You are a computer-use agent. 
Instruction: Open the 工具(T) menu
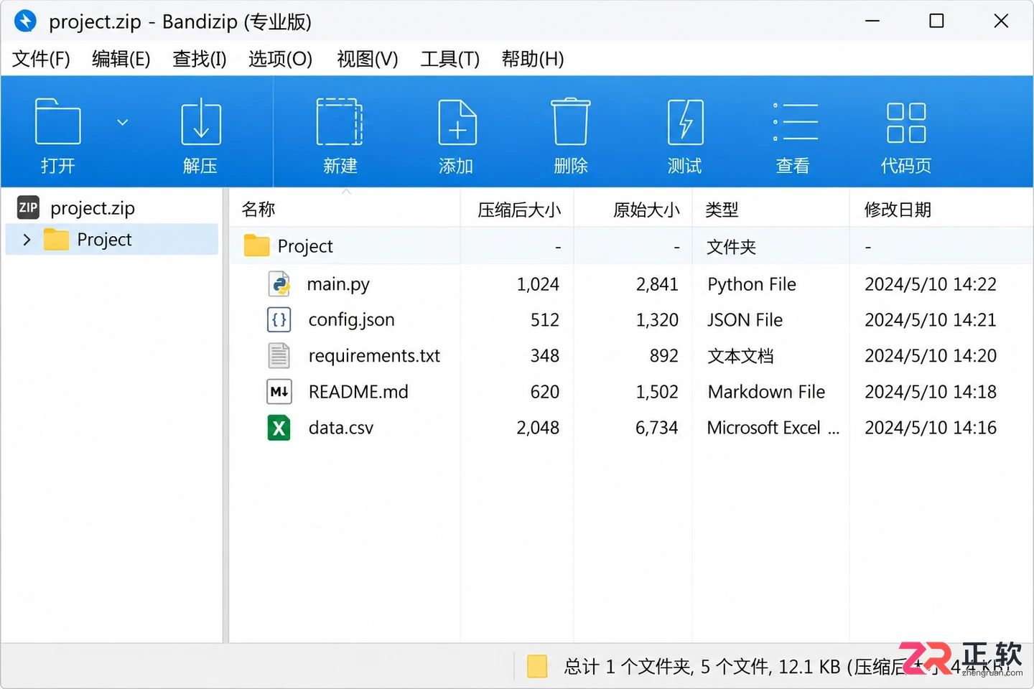click(450, 59)
